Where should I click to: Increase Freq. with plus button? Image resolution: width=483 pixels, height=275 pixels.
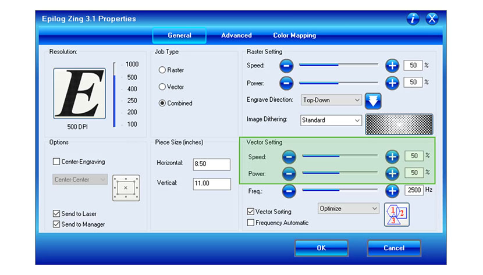pos(392,190)
